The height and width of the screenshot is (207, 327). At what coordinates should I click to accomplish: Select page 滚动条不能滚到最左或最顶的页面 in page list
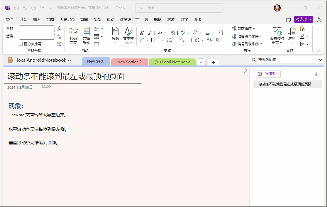287,84
